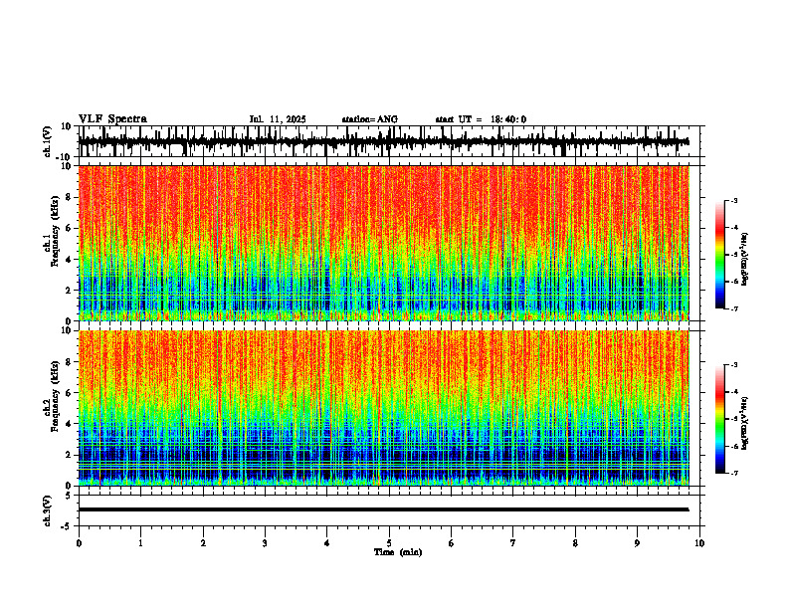The width and height of the screenshot is (788, 609).
Task: Click the time axis tick label "8"
Action: (575, 543)
